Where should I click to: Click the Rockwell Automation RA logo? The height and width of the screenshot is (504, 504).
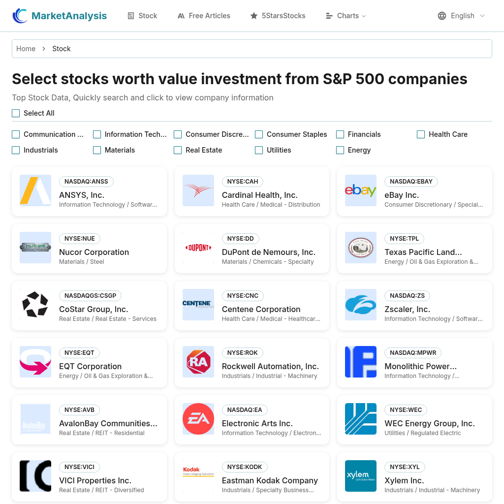pos(198,362)
